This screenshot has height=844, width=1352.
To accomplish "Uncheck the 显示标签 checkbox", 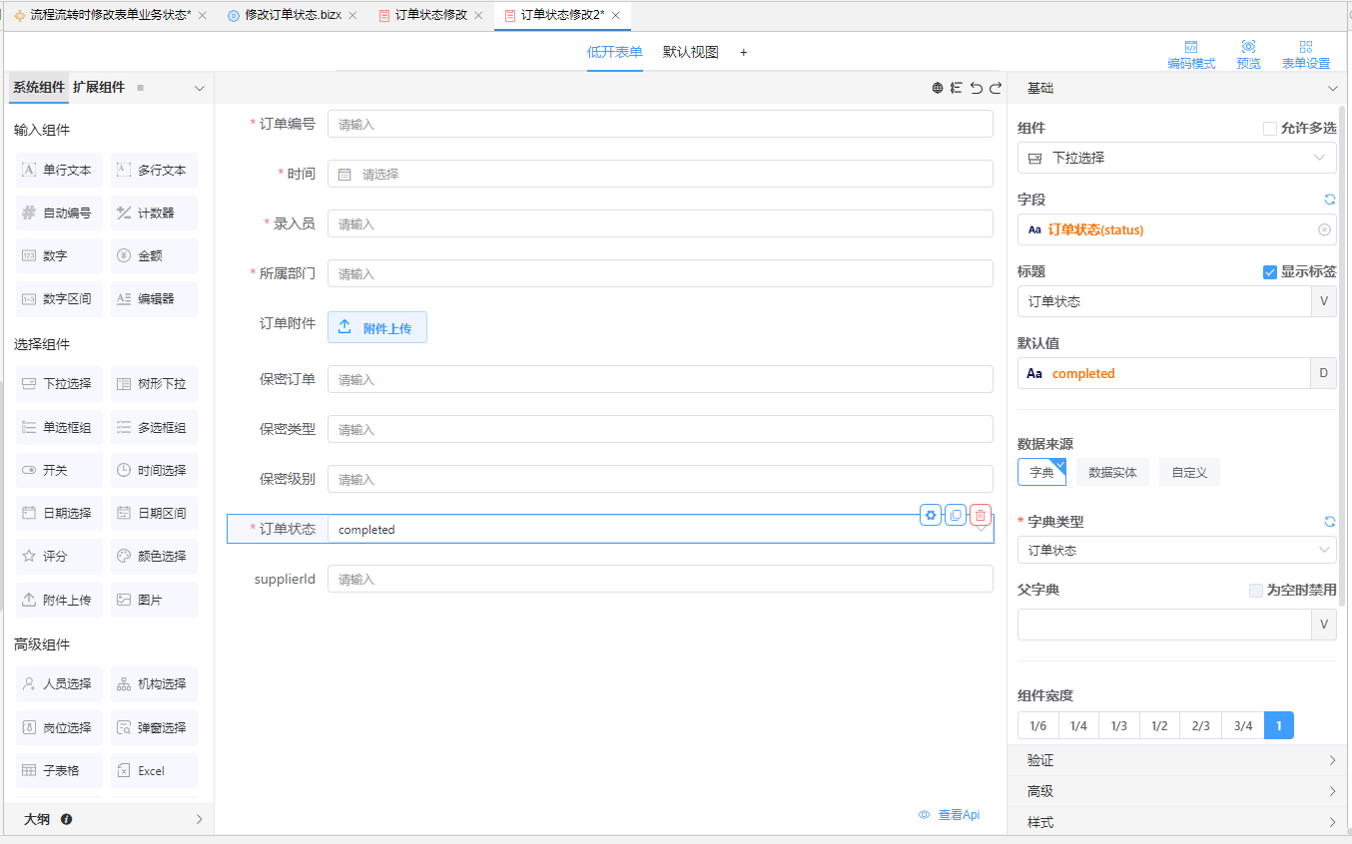I will coord(1270,271).
